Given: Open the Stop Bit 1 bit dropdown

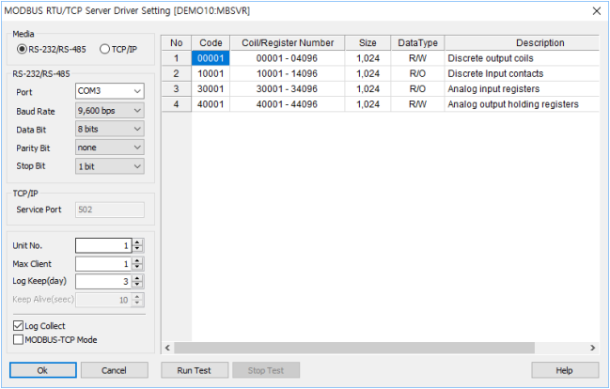Looking at the screenshot, I should click(110, 166).
